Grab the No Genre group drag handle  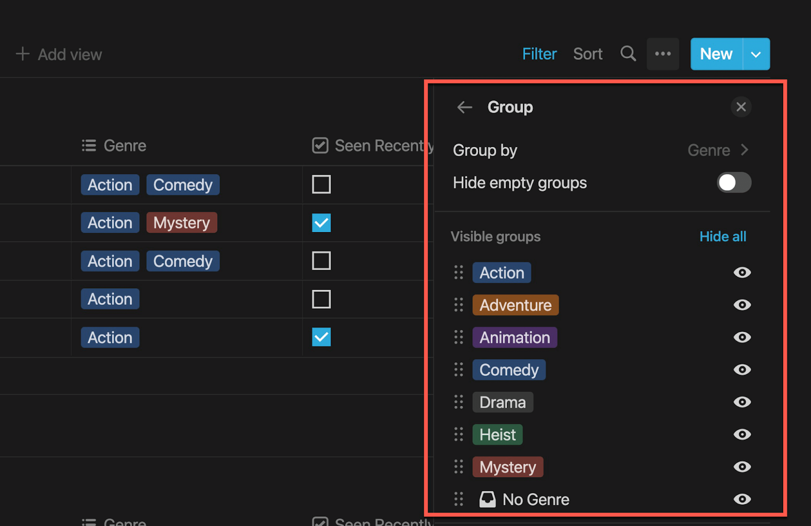tap(459, 500)
